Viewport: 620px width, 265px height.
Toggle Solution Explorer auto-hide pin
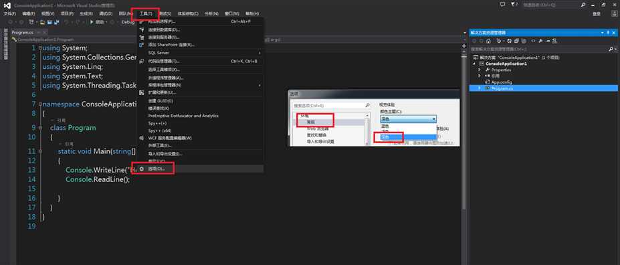(608, 32)
